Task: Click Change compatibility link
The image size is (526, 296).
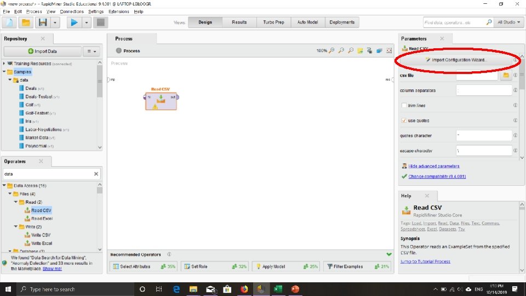Action: (437, 177)
